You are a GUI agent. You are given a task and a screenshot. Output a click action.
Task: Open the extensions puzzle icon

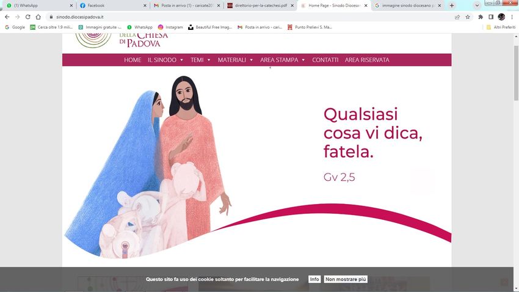tap(481, 17)
